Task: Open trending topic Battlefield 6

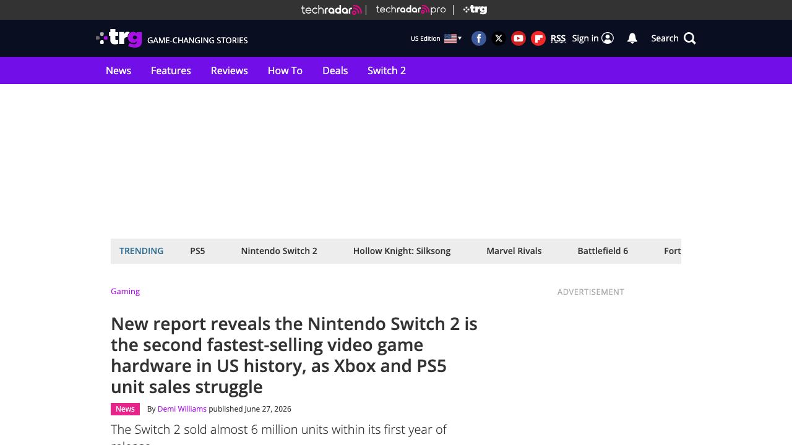Action: (x=603, y=251)
